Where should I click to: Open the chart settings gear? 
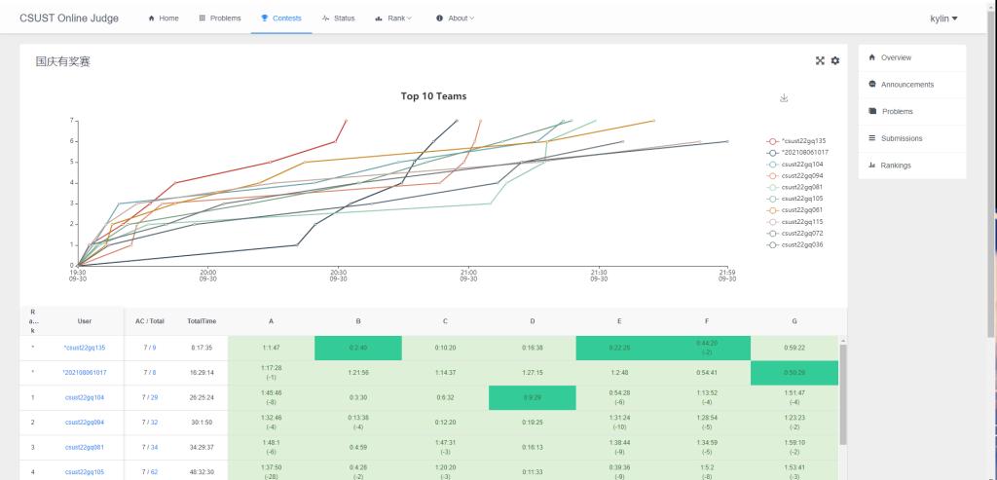click(x=834, y=60)
